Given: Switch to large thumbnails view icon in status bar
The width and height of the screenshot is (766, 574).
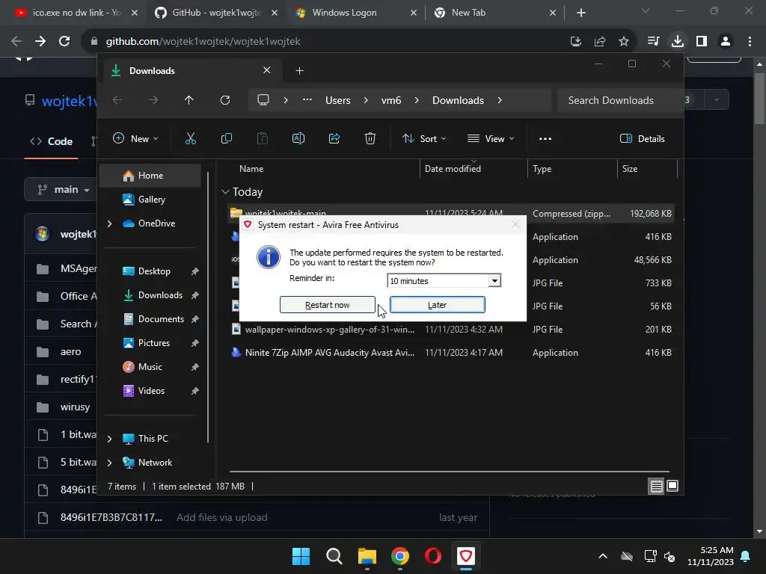Looking at the screenshot, I should point(672,486).
